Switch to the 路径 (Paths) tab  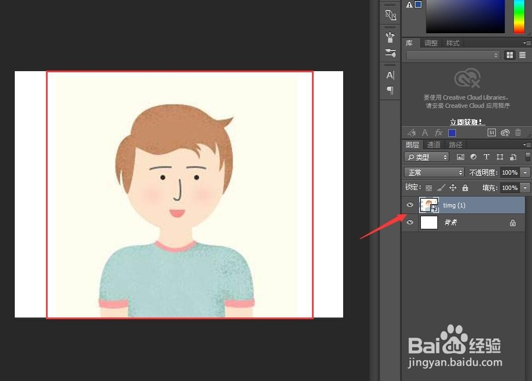point(455,145)
